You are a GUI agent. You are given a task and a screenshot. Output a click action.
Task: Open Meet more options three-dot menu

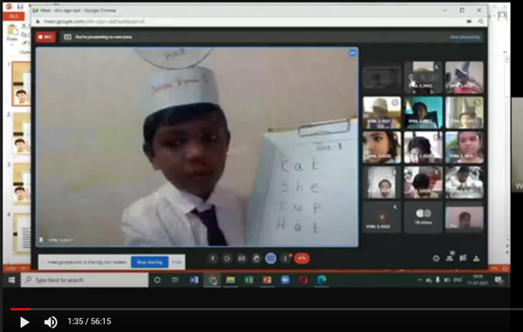click(285, 258)
